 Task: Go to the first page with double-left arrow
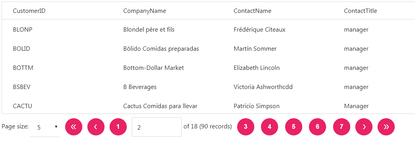(74, 127)
